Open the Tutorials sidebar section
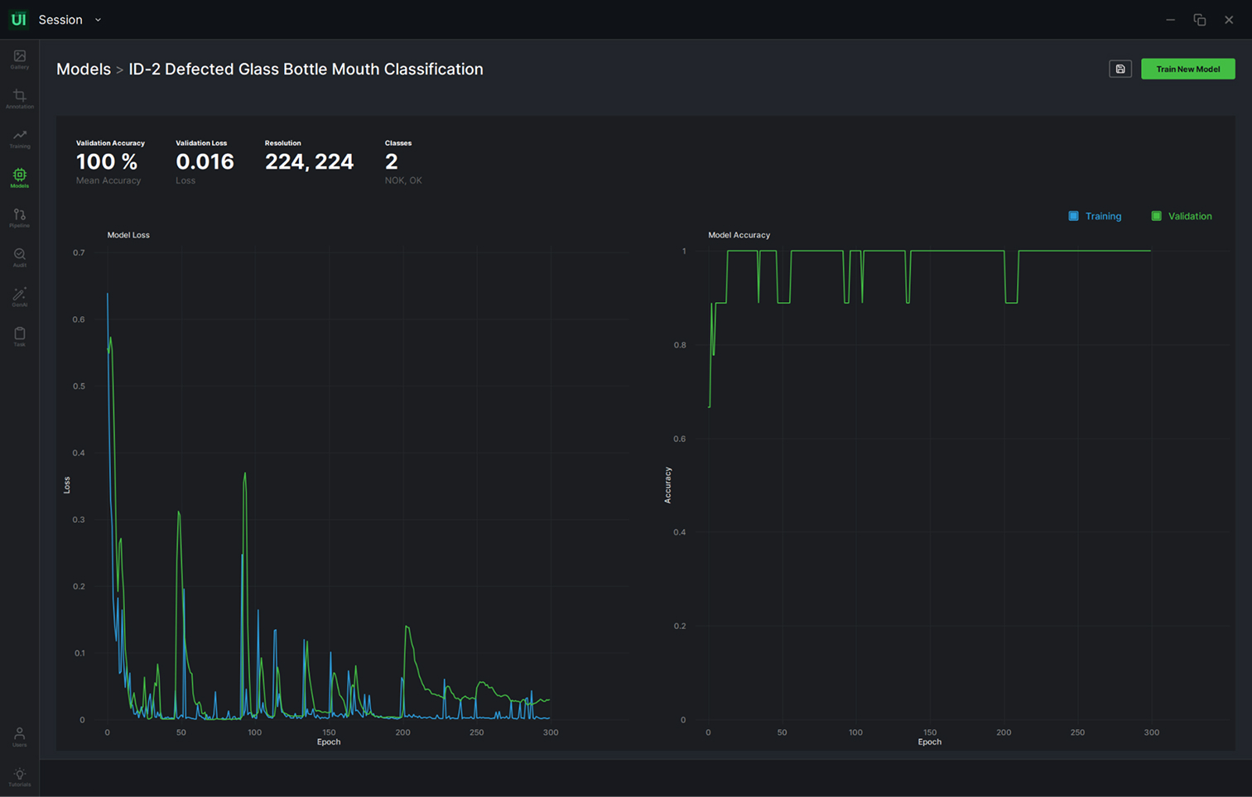Image resolution: width=1252 pixels, height=797 pixels. coord(19,776)
